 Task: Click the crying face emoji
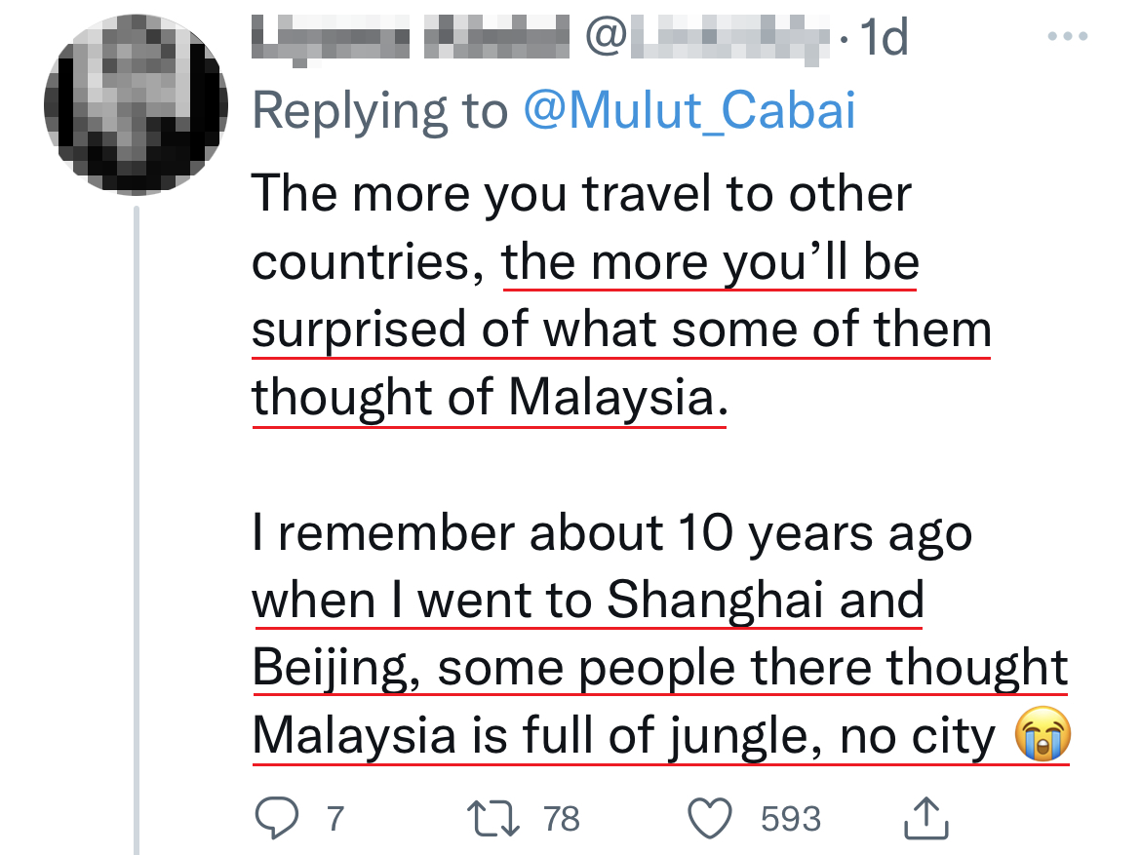1043,737
